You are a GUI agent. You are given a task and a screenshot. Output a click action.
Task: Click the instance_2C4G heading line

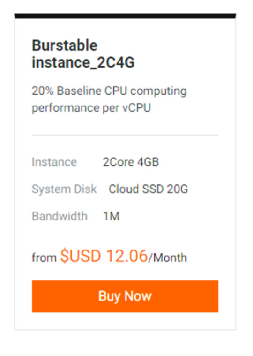pos(83,62)
